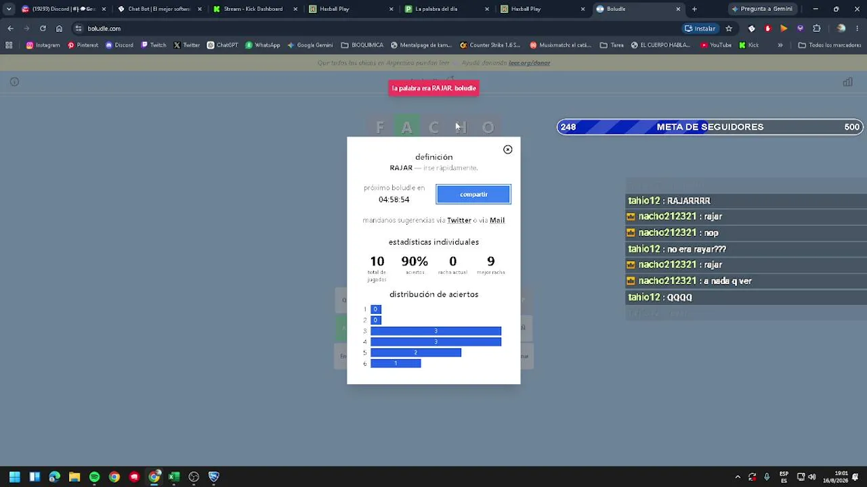Image resolution: width=867 pixels, height=487 pixels.
Task: Open the Pinterest bookmark
Action: (x=83, y=45)
